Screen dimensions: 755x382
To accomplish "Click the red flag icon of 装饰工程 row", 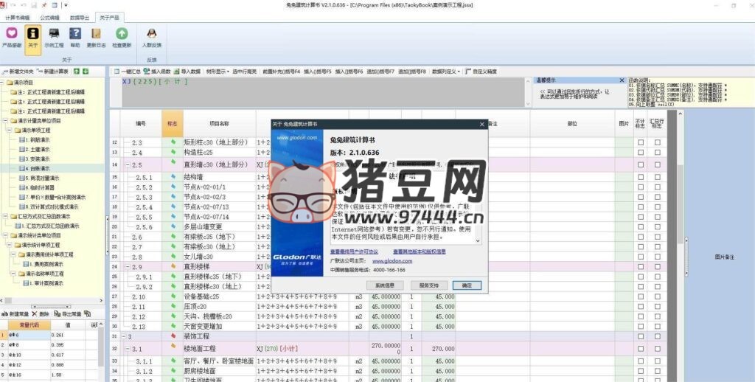I will coord(173,336).
